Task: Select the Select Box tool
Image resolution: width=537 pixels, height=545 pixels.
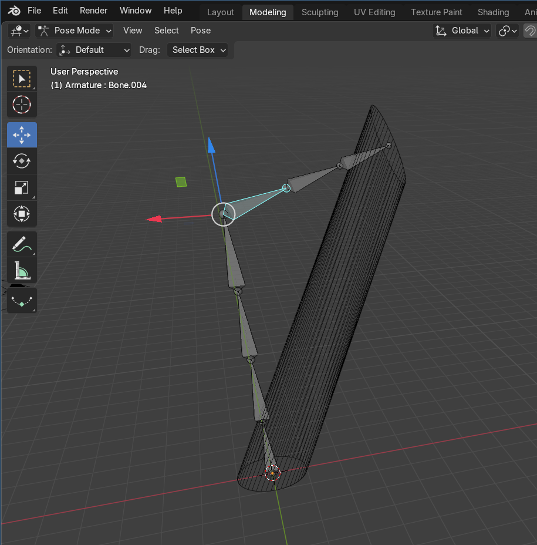Action: pos(22,79)
